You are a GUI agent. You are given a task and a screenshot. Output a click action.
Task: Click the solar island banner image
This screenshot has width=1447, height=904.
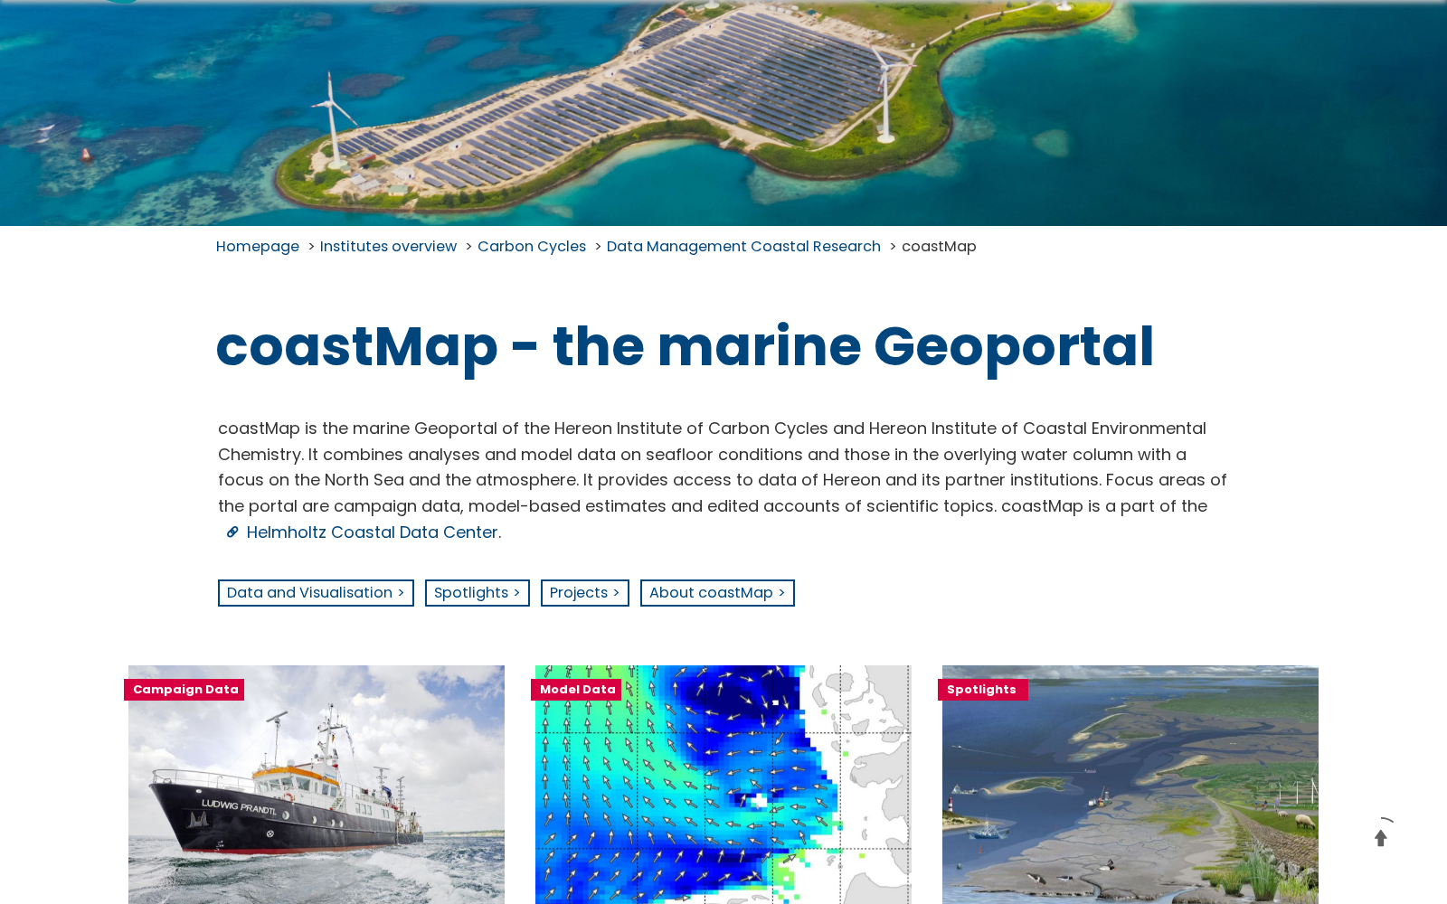coord(723,113)
